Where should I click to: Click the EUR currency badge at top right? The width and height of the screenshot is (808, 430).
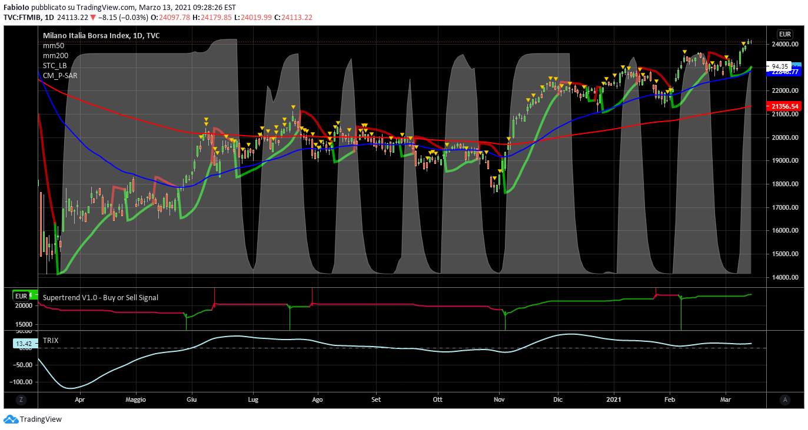tap(785, 34)
